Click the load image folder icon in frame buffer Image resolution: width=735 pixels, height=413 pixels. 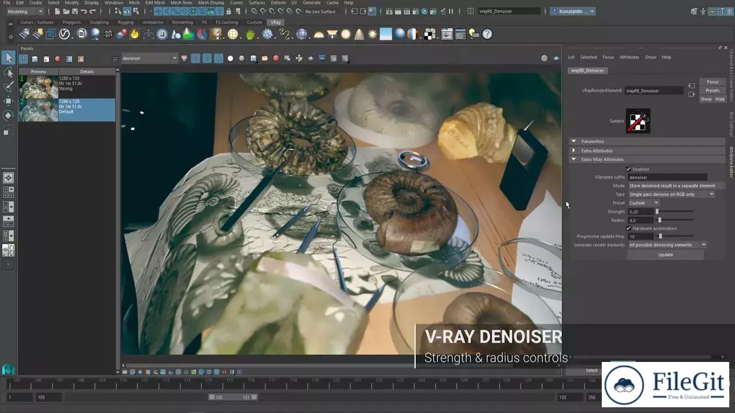tap(264, 58)
